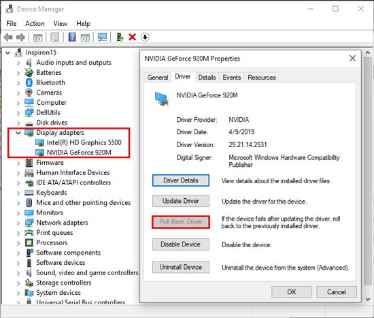Click the red X Uninstall device icon
Viewport: 374px width, 318px height.
click(x=133, y=37)
